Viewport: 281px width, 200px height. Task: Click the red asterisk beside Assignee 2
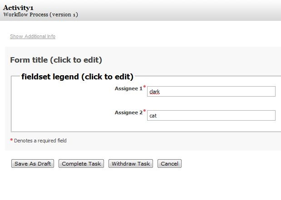[x=144, y=112]
